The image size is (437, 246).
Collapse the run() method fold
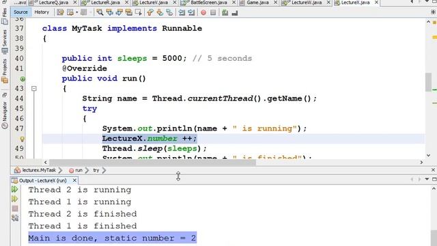click(34, 89)
